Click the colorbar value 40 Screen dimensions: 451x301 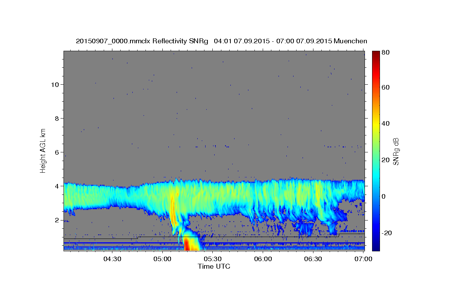tap(385, 123)
